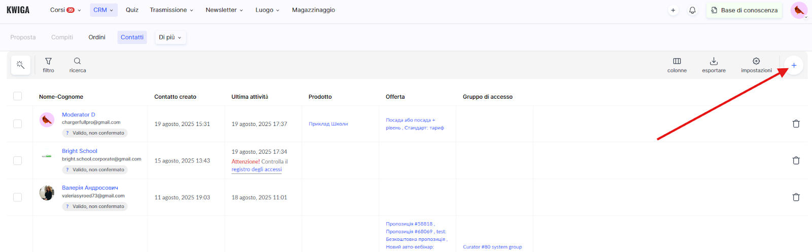Open the registro degli accessi link
The height and width of the screenshot is (252, 812).
tap(256, 170)
